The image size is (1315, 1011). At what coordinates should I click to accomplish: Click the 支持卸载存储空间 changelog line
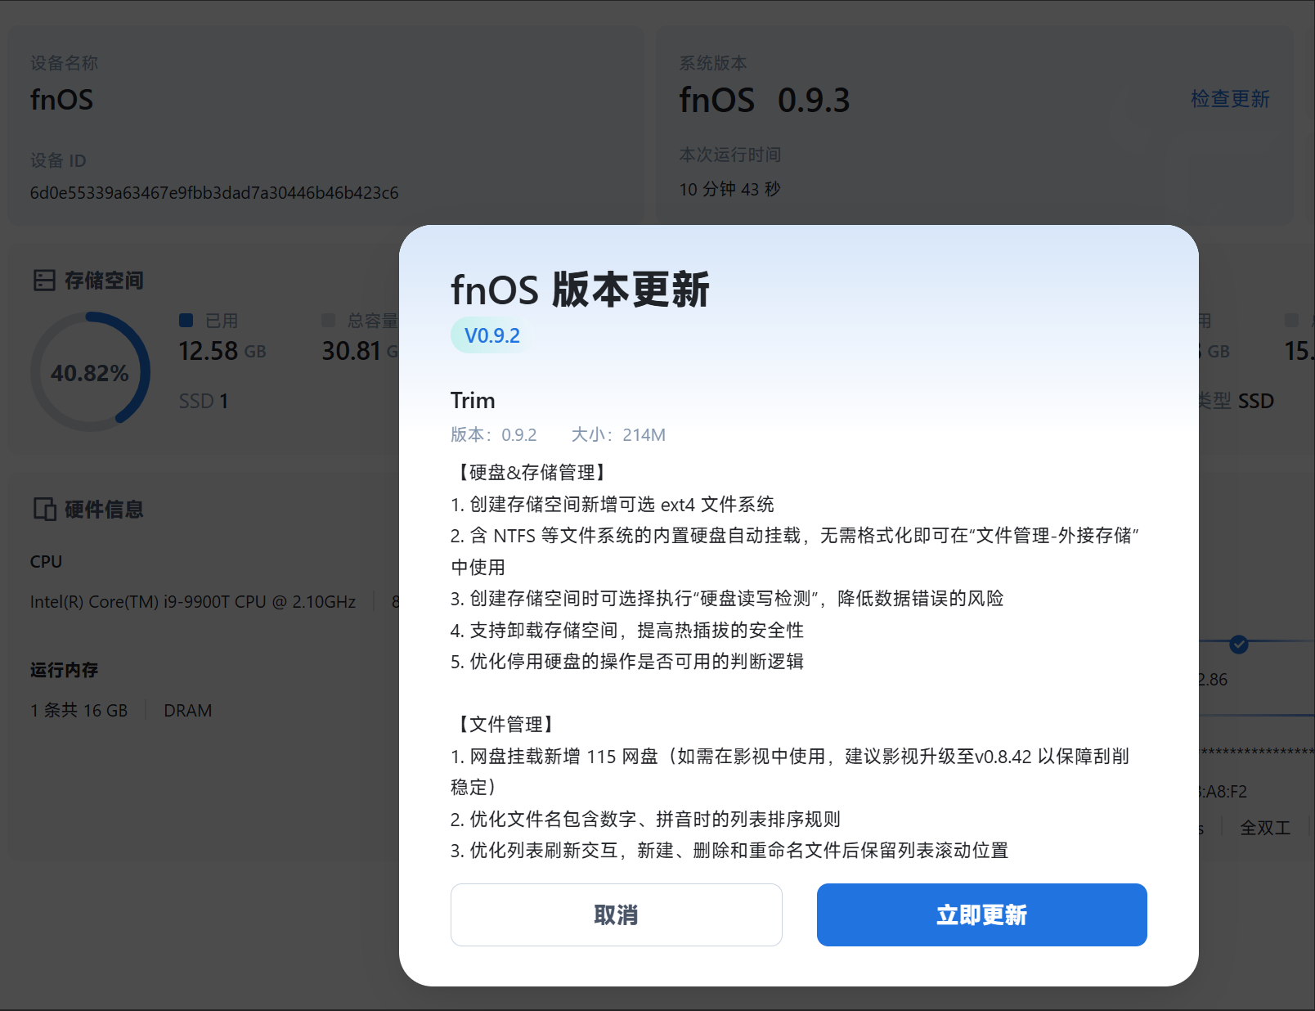point(627,630)
